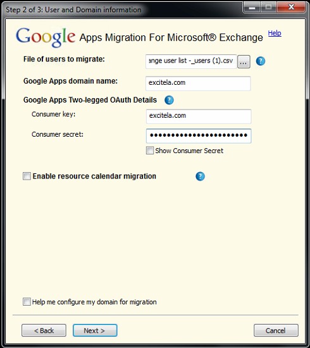Open help icon for Two-legged OAuth Details
This screenshot has height=348, width=310.
tap(169, 100)
